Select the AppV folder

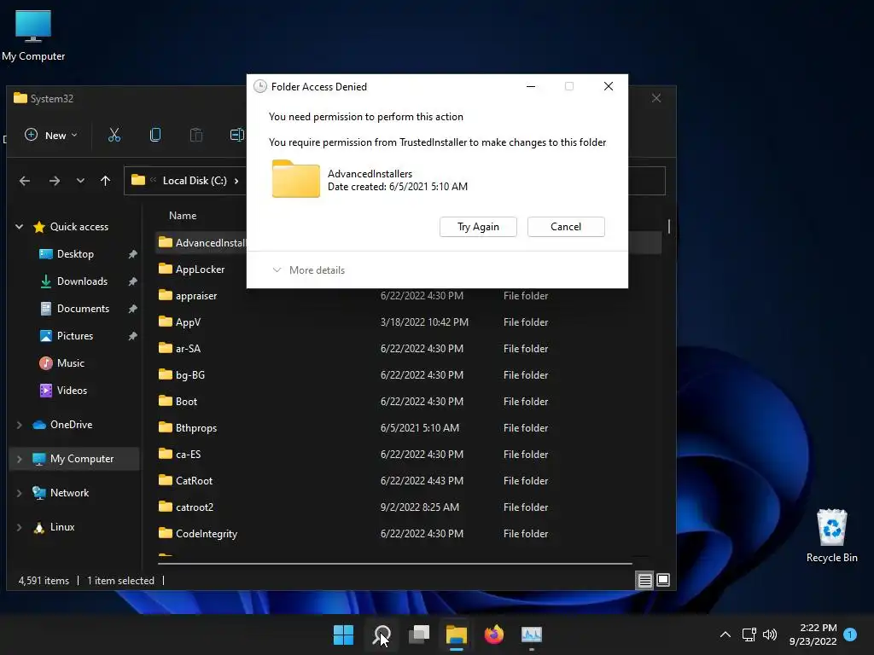pyautogui.click(x=188, y=322)
